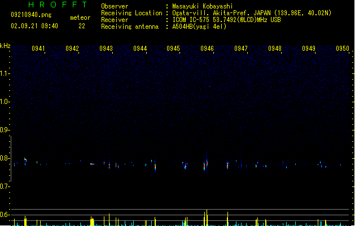Image resolution: width=355 pixels, height=226 pixels.
Task: Click the tallest yellow intensity spike near 0946
Action: 207,218
